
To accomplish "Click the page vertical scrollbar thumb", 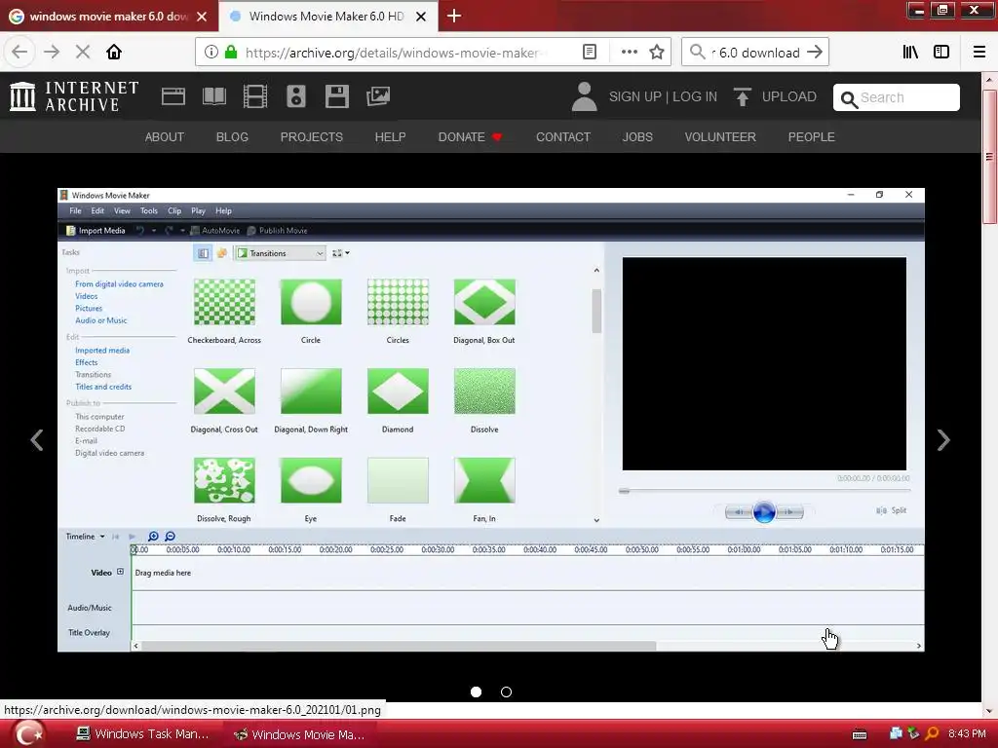I will [989, 157].
